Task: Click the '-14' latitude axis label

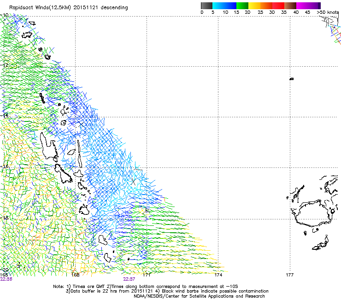Action: coord(4,115)
